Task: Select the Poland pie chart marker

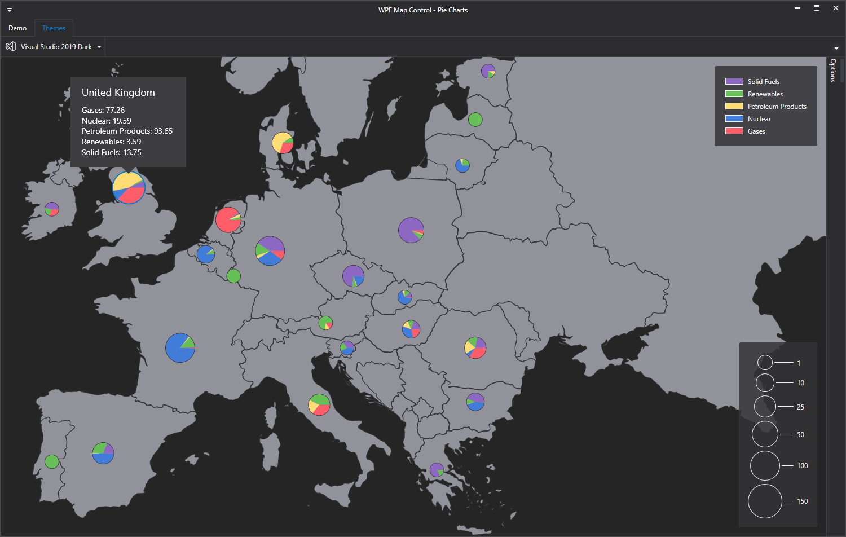Action: tap(411, 230)
